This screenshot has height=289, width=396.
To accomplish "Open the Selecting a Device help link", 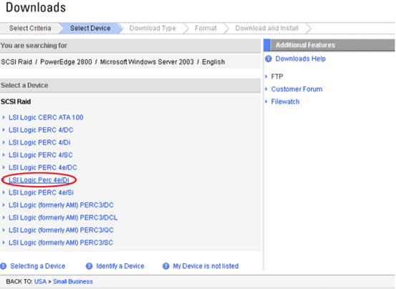I will [x=38, y=266].
